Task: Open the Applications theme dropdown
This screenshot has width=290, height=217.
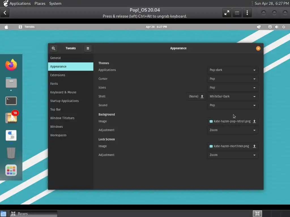Action: (x=233, y=70)
